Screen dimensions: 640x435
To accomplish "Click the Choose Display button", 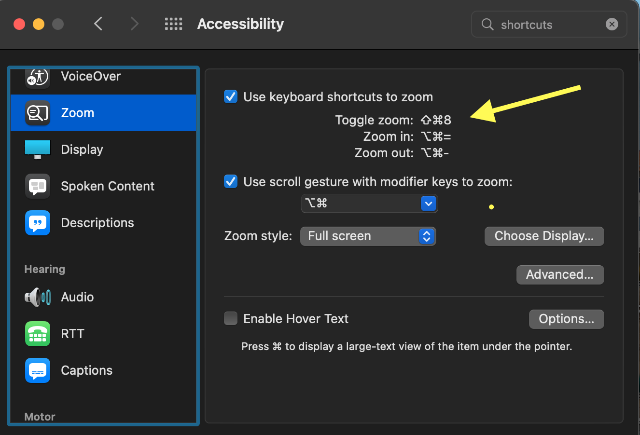I will [544, 236].
